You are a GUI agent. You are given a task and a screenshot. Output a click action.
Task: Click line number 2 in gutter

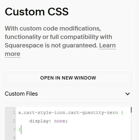[14, 121]
